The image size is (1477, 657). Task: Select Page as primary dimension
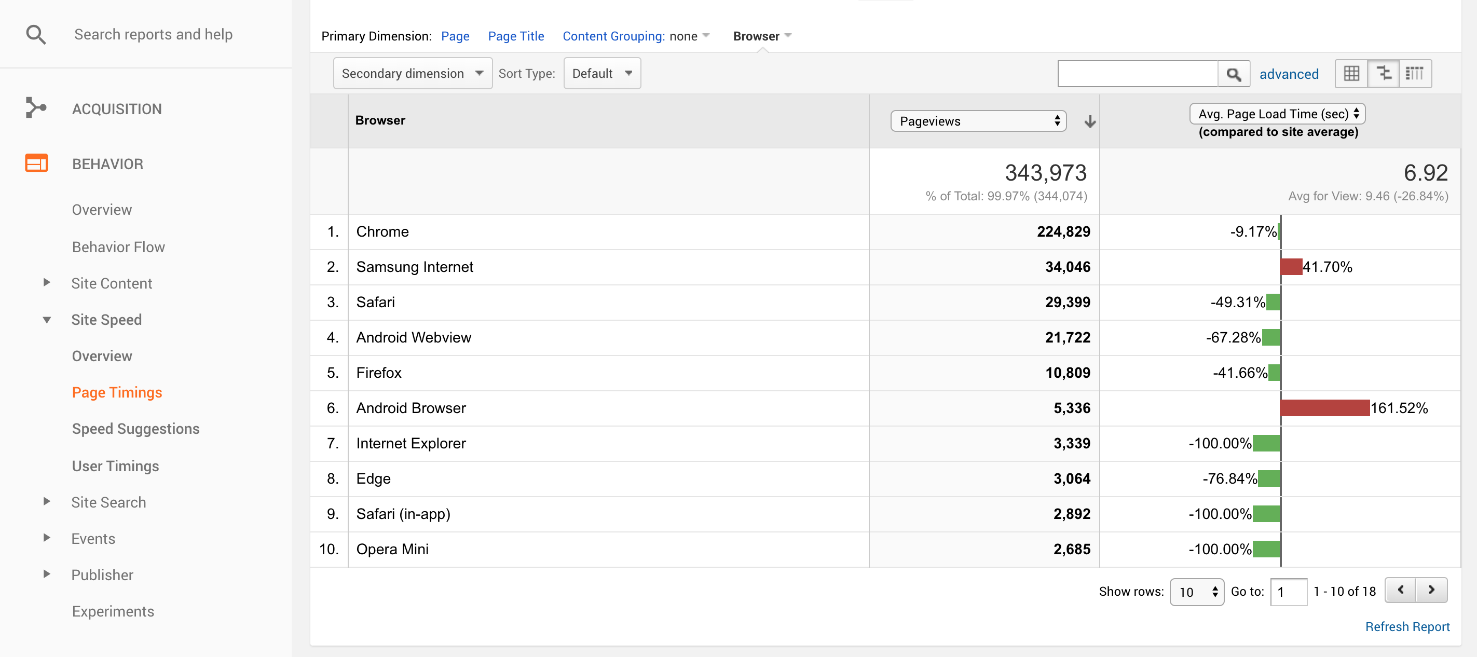pyautogui.click(x=455, y=36)
